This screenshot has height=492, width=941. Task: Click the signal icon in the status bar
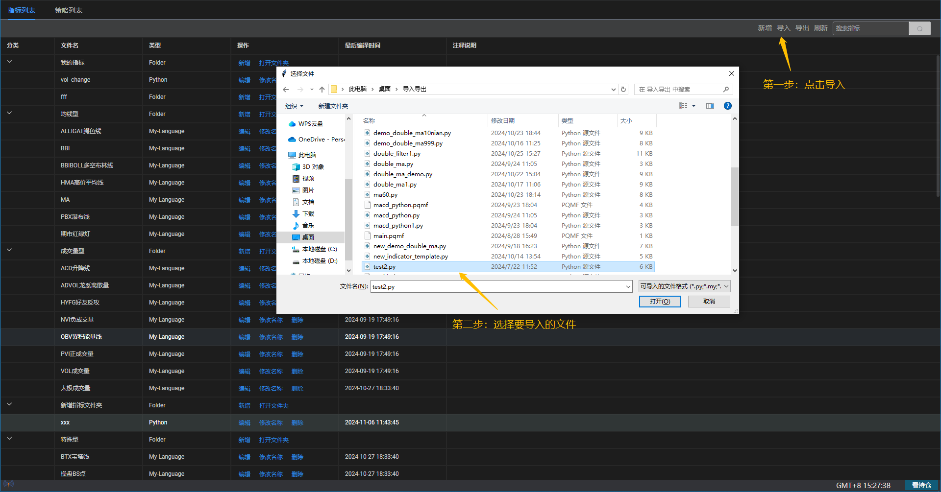(9, 484)
